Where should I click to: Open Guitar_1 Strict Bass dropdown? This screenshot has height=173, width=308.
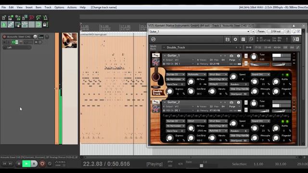pyautogui.click(x=218, y=74)
